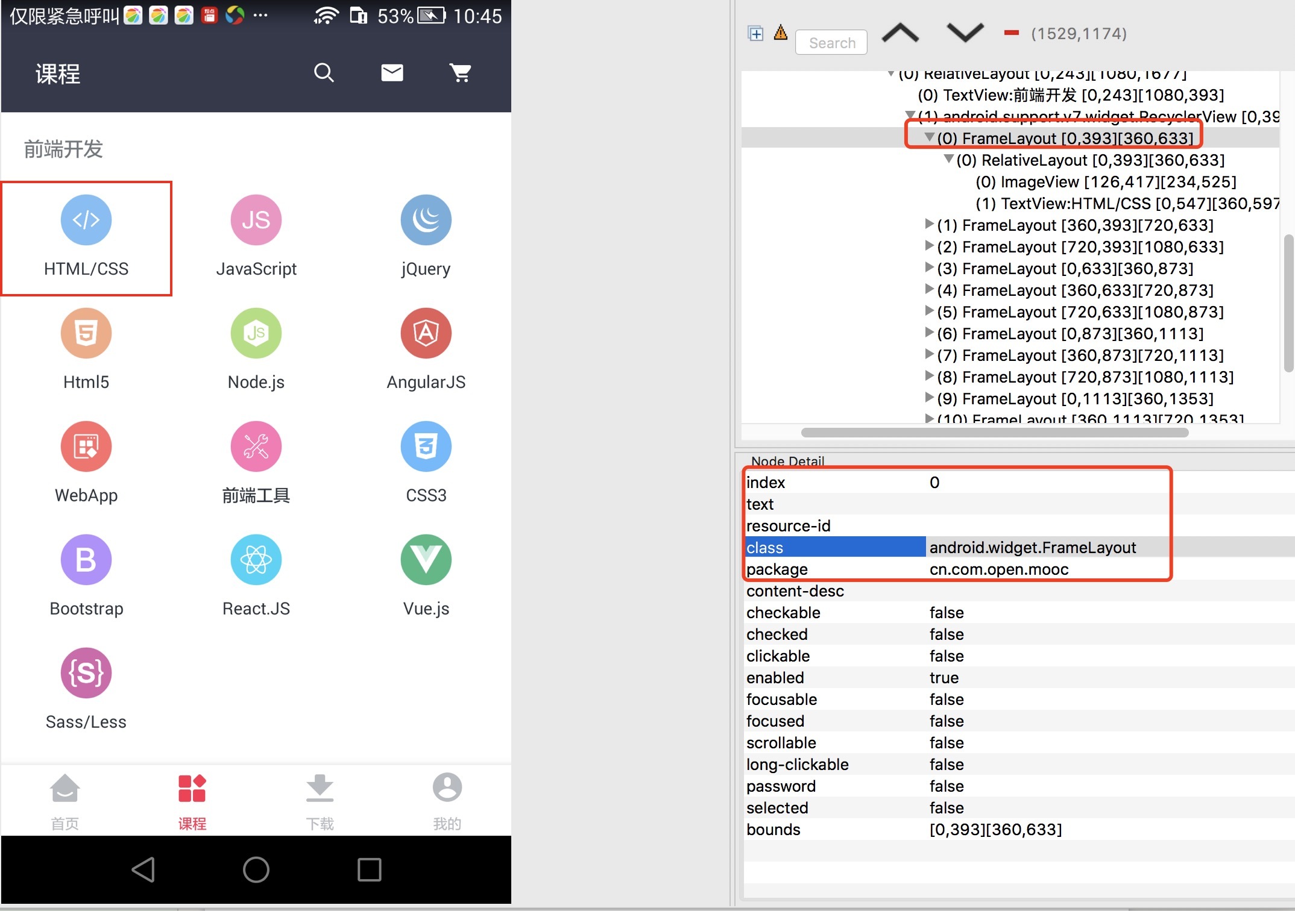Tap the Android back navigation button
Screen dimensions: 1295x911
(143, 869)
